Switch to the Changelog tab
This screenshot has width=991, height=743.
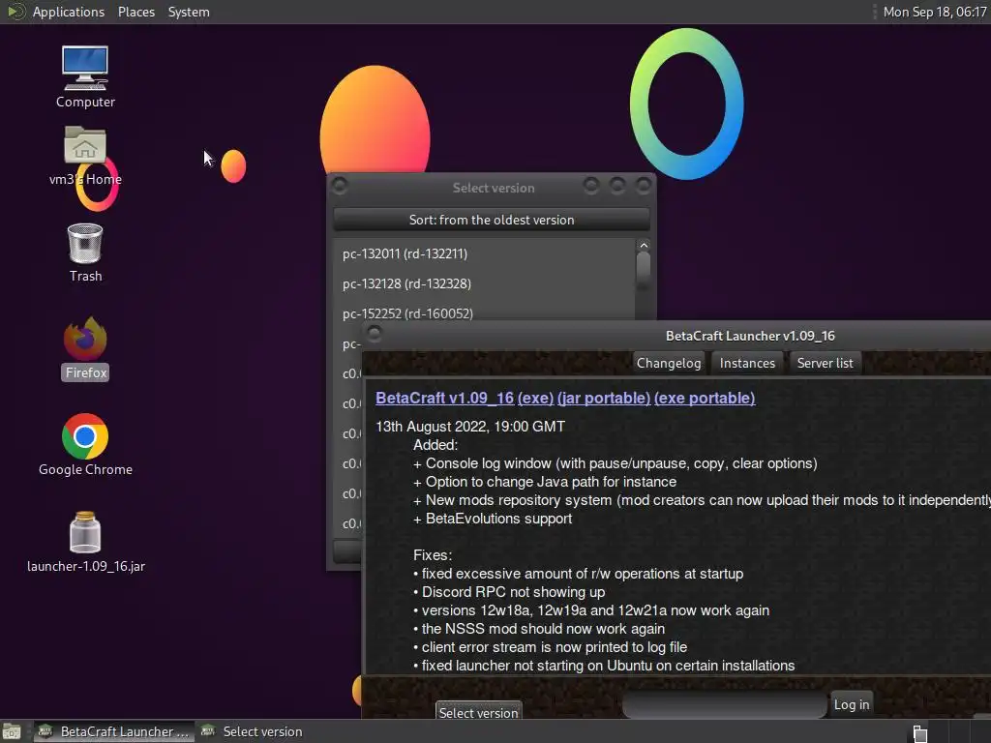pyautogui.click(x=669, y=364)
